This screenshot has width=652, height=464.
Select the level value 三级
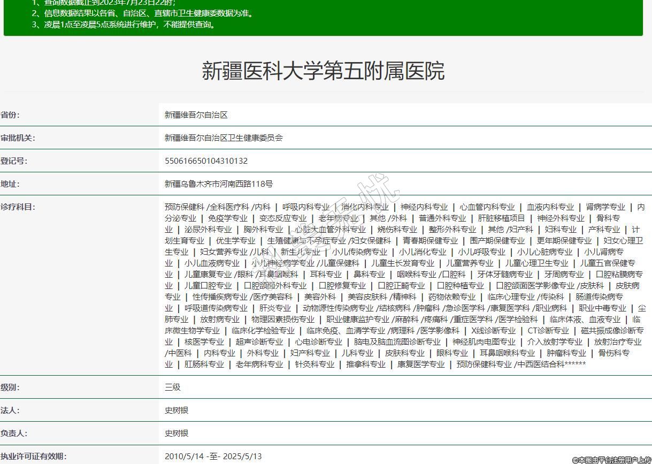click(173, 387)
